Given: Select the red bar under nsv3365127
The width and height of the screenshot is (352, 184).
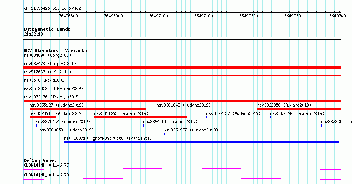Looking at the screenshot, I should point(88,109).
